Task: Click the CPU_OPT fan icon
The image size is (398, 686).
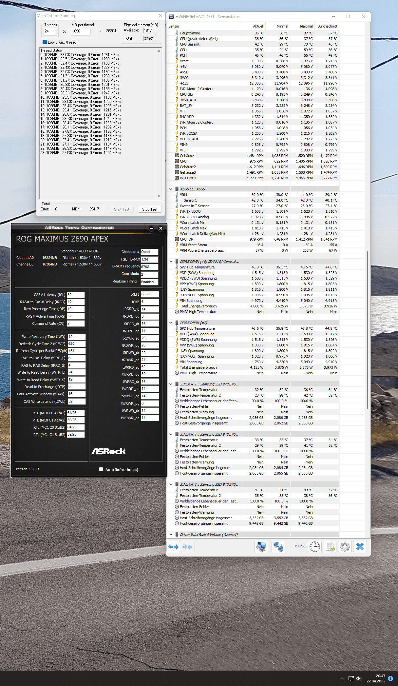Action: coord(177,239)
